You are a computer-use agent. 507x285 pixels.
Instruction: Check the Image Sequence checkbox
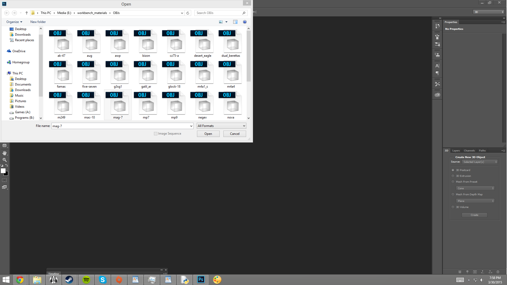(x=156, y=134)
